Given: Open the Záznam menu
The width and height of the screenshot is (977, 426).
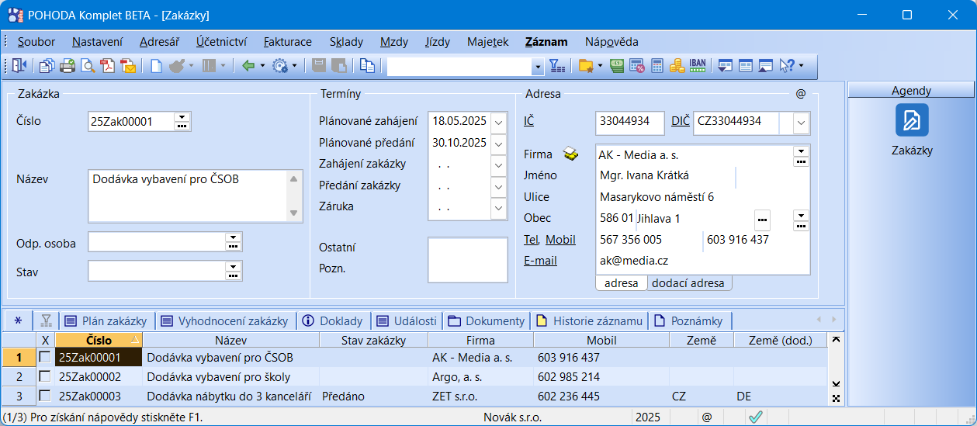Looking at the screenshot, I should click(546, 42).
